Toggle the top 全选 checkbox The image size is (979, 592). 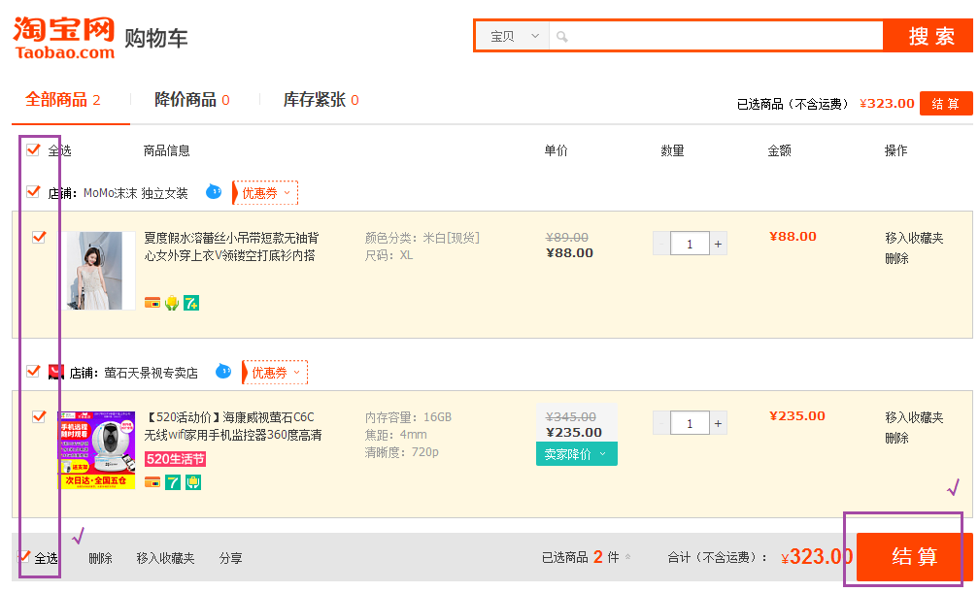click(x=33, y=149)
